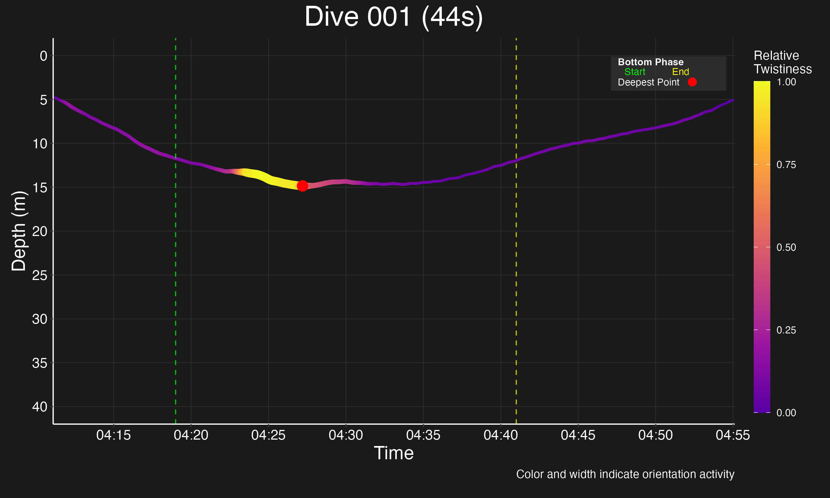Click the 04:30 time tick label
Viewport: 830px width, 498px height.
[x=346, y=435]
